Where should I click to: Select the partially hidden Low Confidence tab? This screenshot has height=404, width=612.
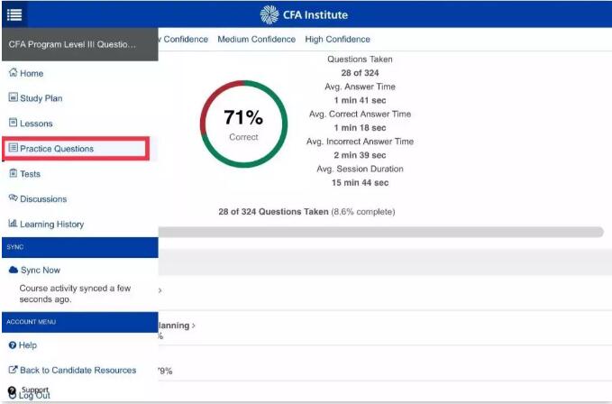pos(184,40)
